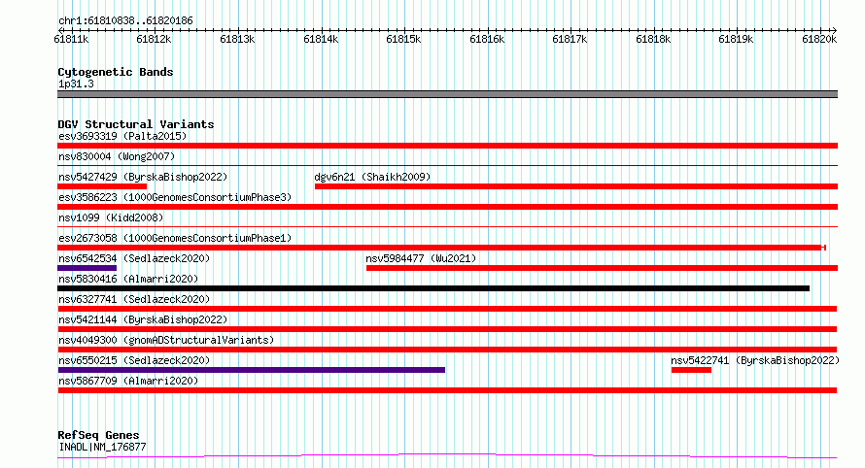The width and height of the screenshot is (865, 468).
Task: Click the 61820k ruler tick label
Action: pyautogui.click(x=819, y=39)
